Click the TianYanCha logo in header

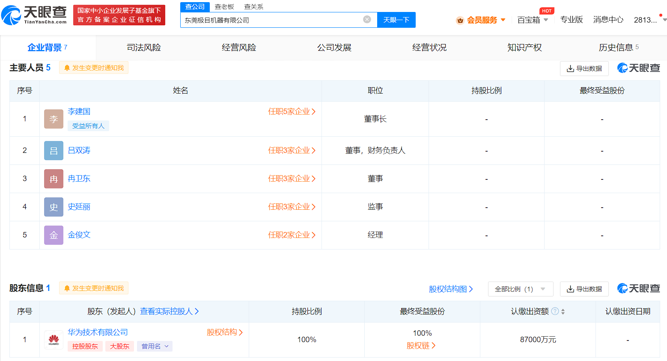[x=34, y=15]
